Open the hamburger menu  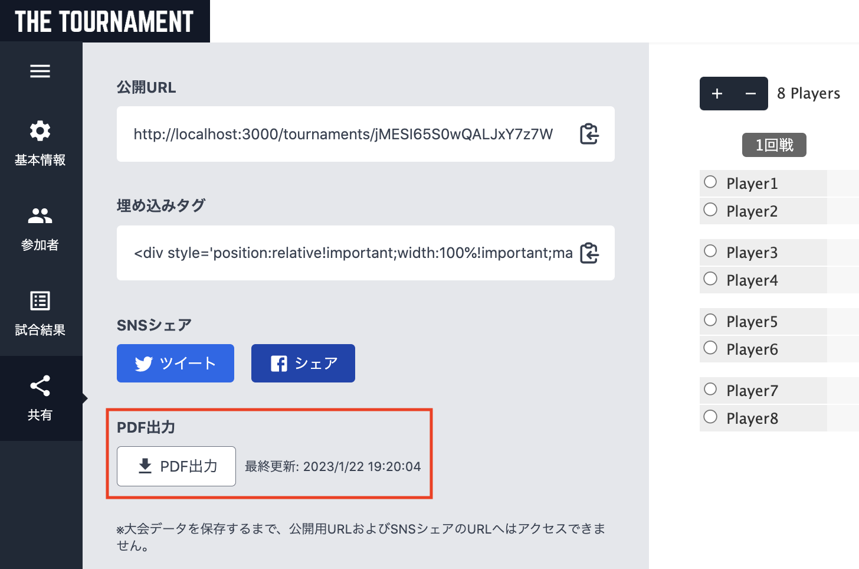coord(40,71)
